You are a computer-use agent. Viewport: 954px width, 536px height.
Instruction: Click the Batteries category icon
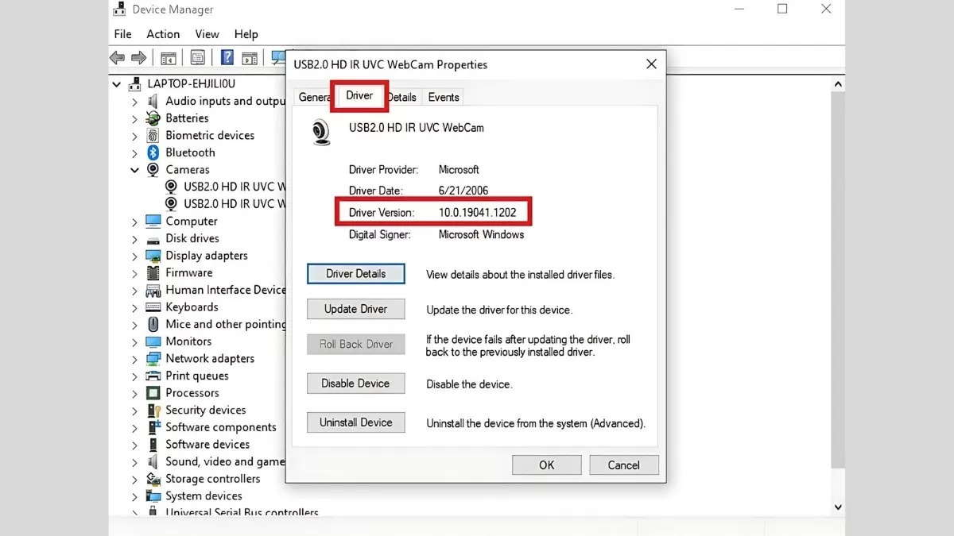coord(153,118)
